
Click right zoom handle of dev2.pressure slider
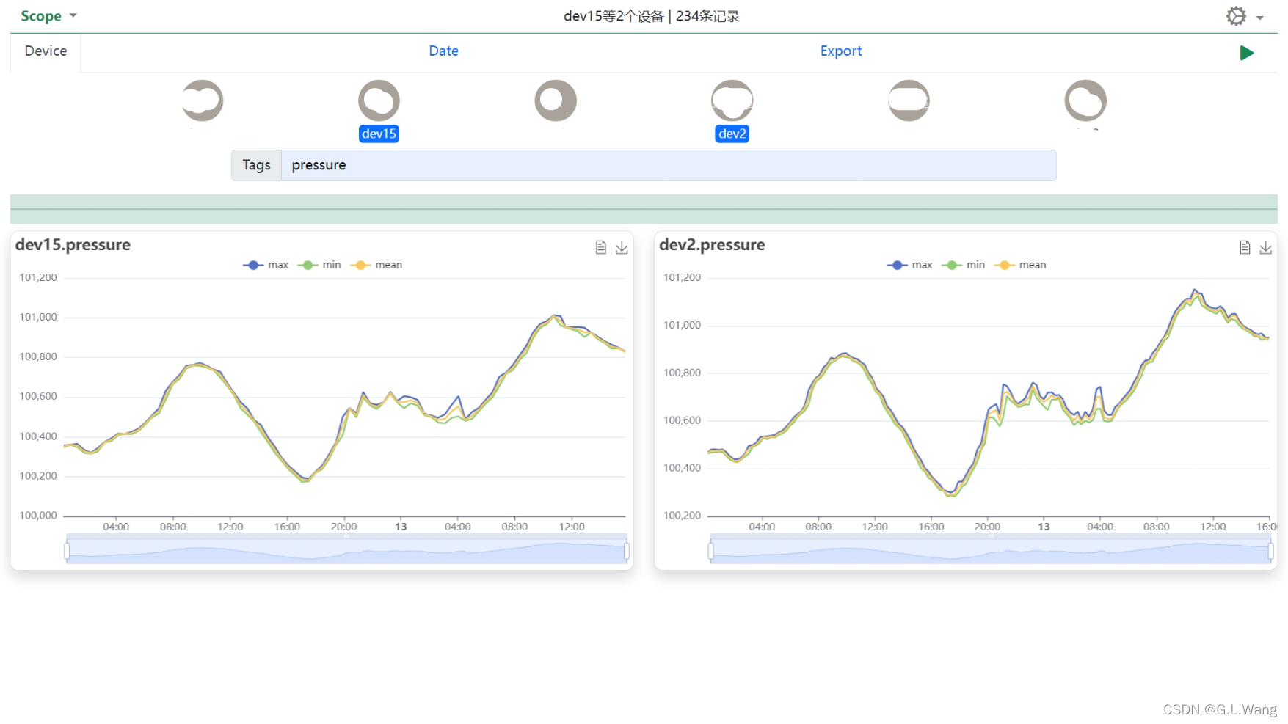coord(1270,551)
